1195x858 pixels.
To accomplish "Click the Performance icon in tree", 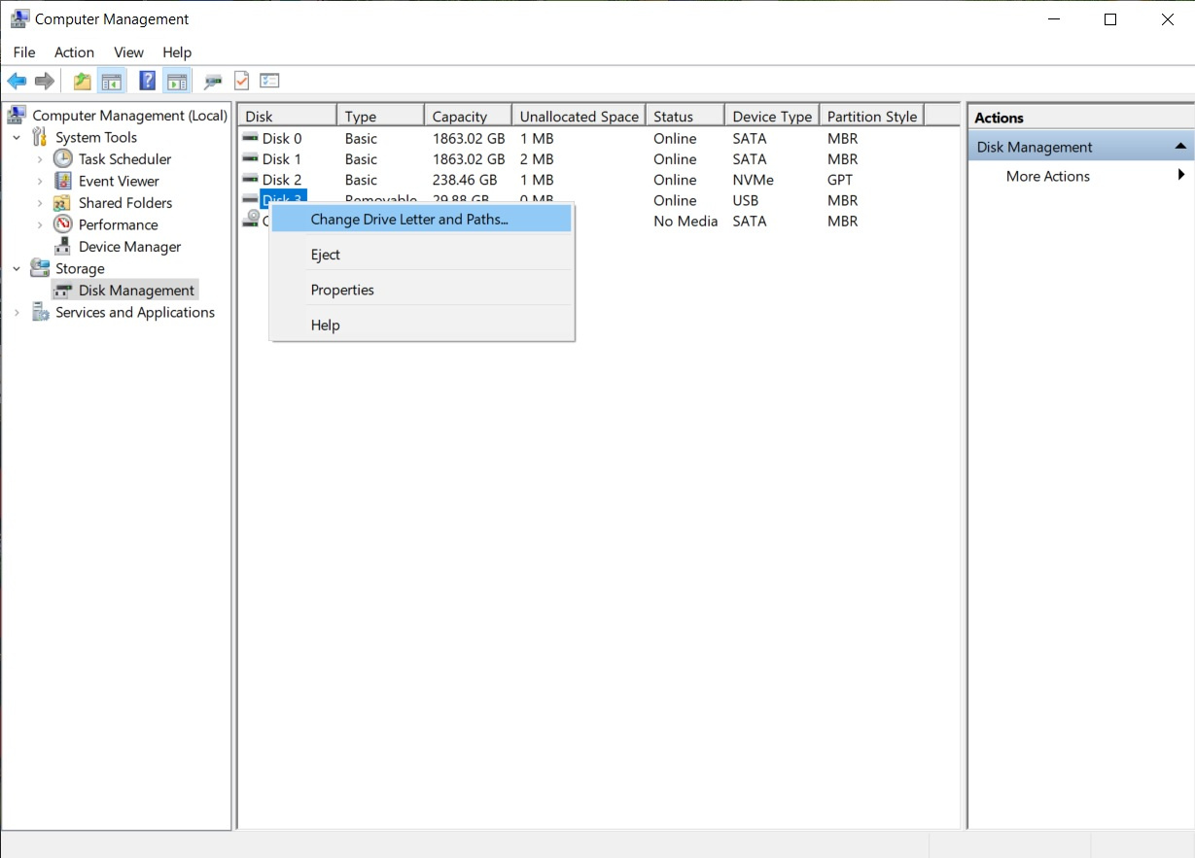I will click(x=63, y=224).
